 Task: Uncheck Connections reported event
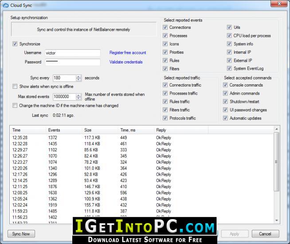coord(165,28)
